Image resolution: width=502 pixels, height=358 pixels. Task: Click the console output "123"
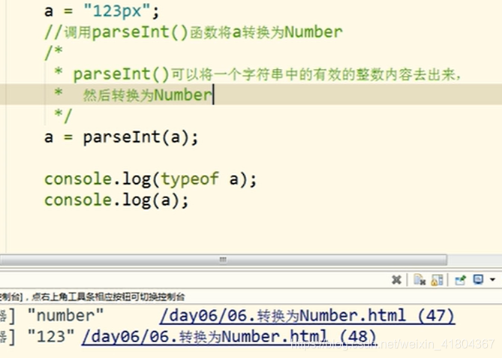click(51, 336)
